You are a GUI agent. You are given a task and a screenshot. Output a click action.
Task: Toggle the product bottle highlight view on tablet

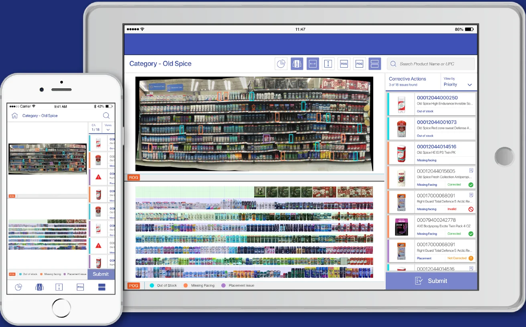pos(297,64)
